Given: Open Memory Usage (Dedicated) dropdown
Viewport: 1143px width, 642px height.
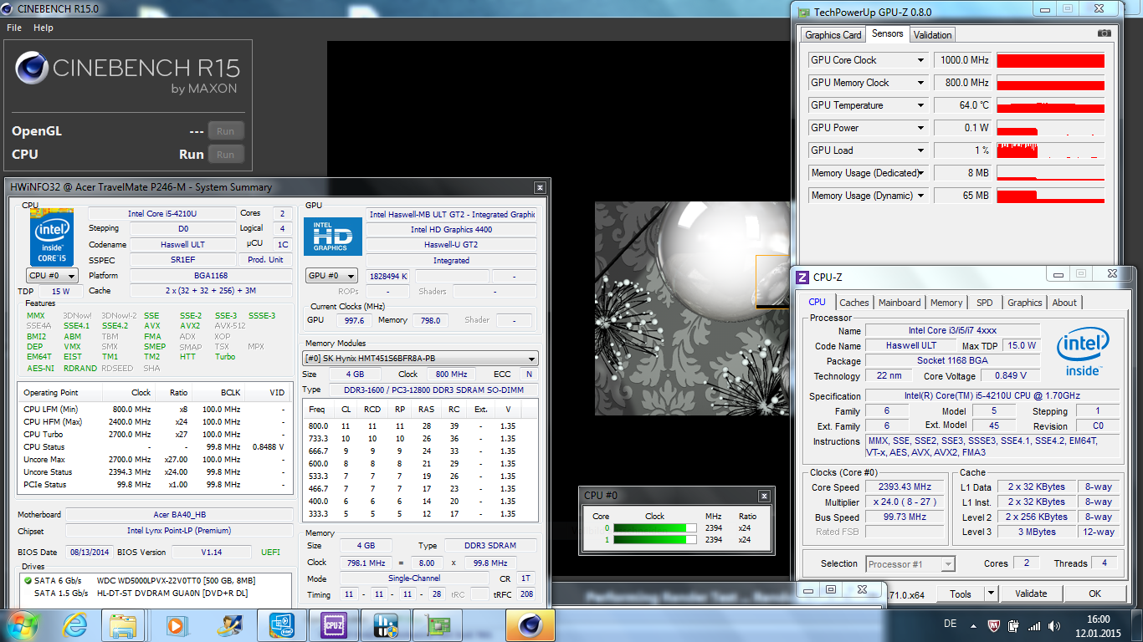Looking at the screenshot, I should pyautogui.click(x=921, y=173).
